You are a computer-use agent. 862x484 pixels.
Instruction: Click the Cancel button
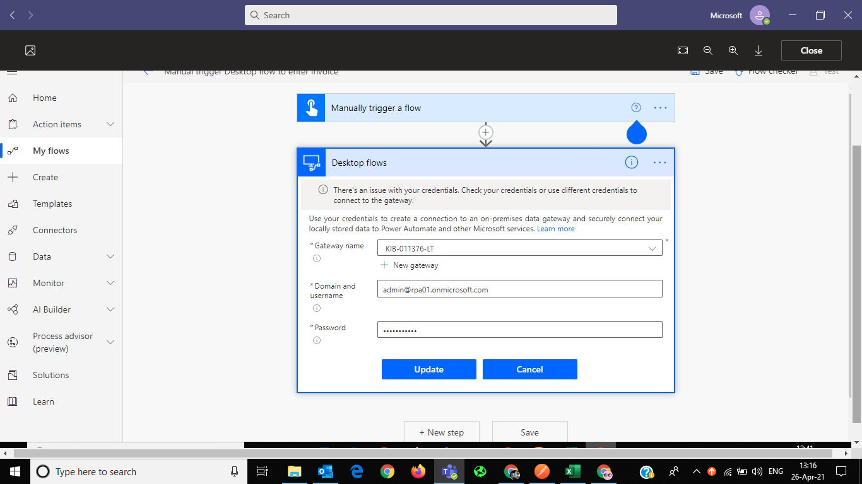pyautogui.click(x=530, y=369)
